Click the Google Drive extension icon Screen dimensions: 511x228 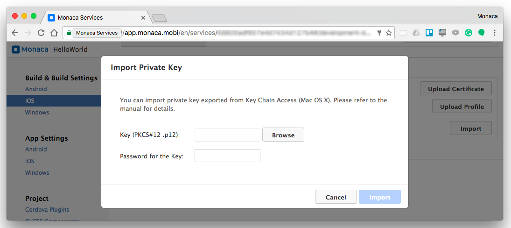pos(416,33)
